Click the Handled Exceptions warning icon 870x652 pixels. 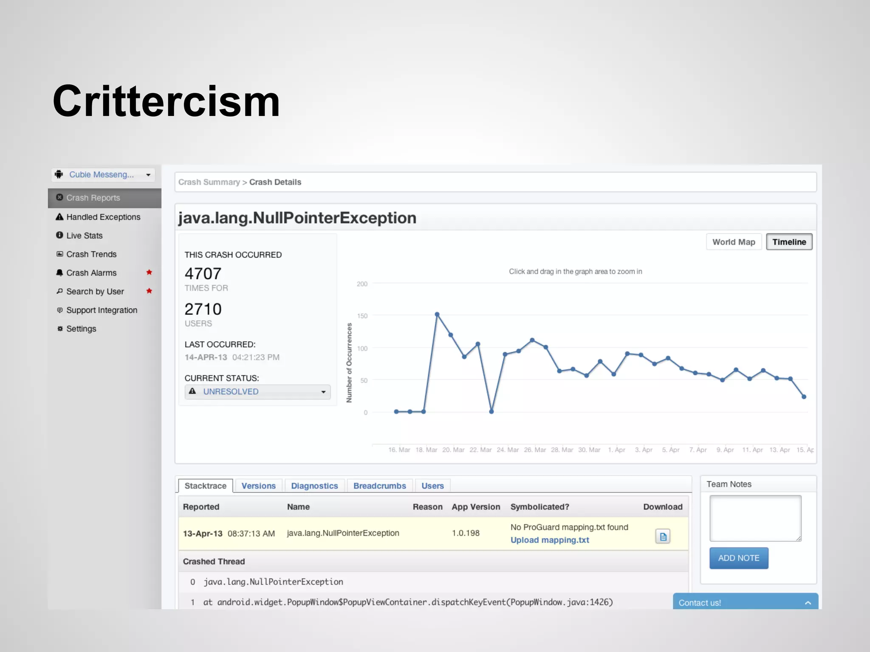(x=59, y=217)
